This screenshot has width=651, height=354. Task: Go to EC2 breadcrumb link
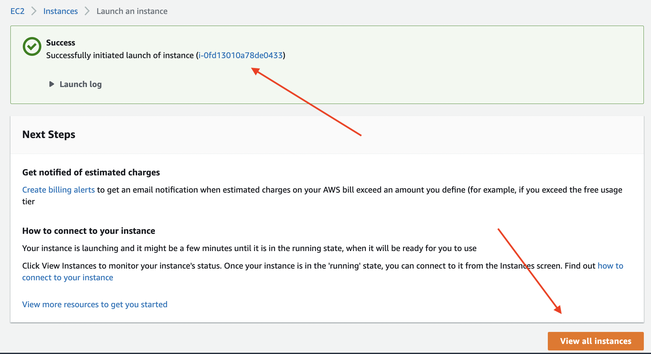(18, 11)
